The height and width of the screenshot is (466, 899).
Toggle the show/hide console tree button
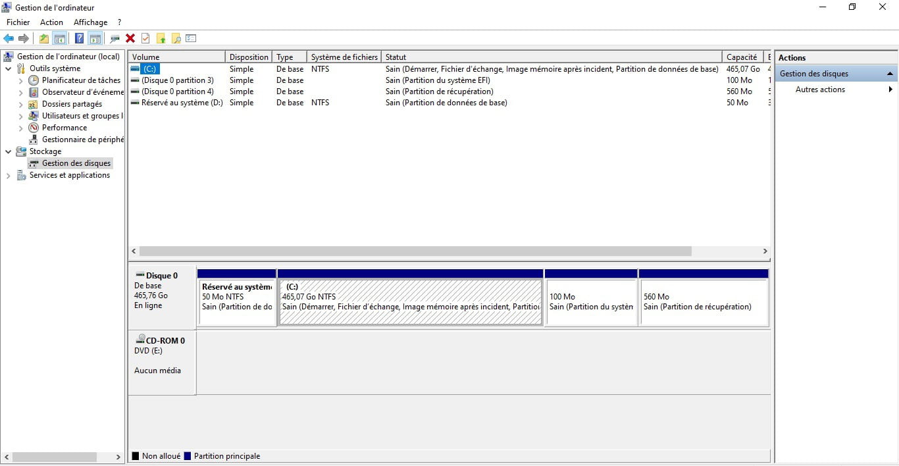click(60, 39)
